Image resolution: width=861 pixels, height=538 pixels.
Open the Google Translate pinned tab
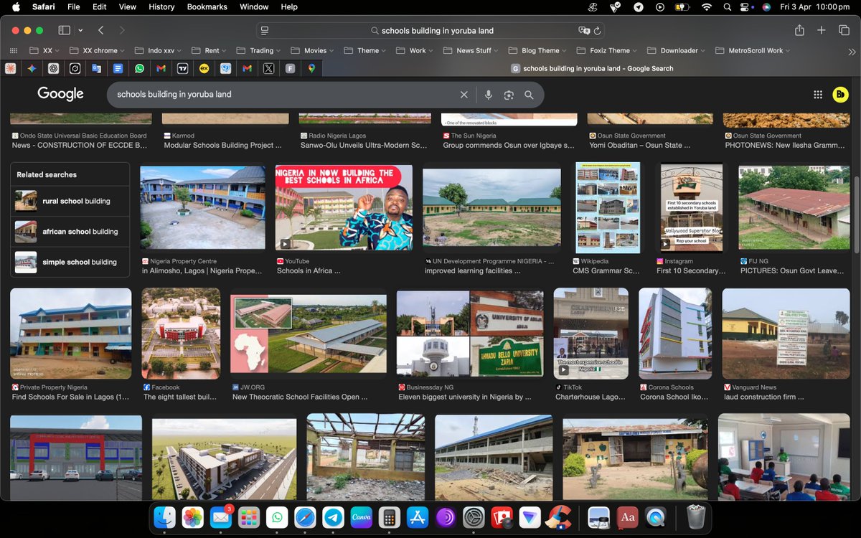[x=96, y=69]
